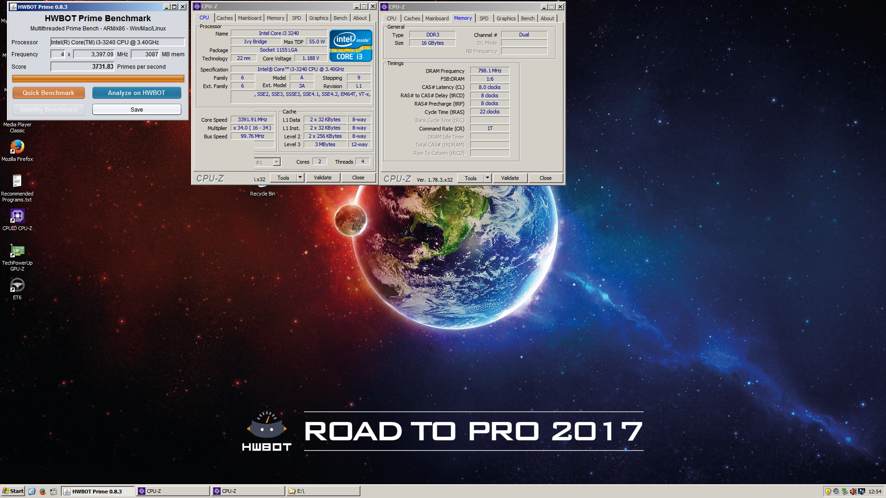Click the Memory Size 16 GBytes value

coord(432,43)
